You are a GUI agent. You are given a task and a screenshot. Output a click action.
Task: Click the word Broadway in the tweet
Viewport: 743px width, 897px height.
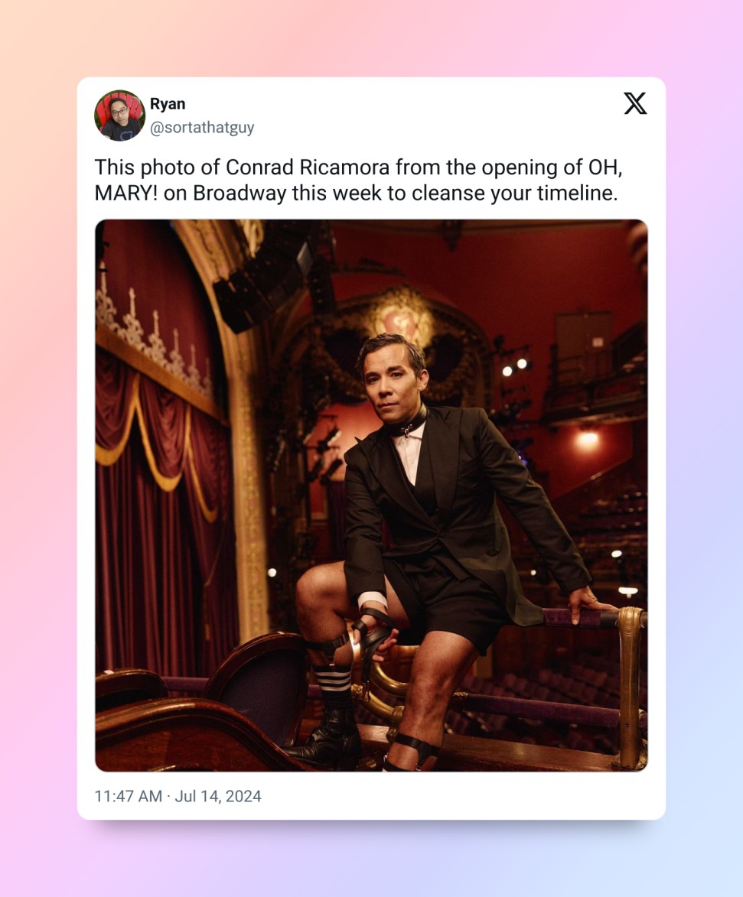239,193
